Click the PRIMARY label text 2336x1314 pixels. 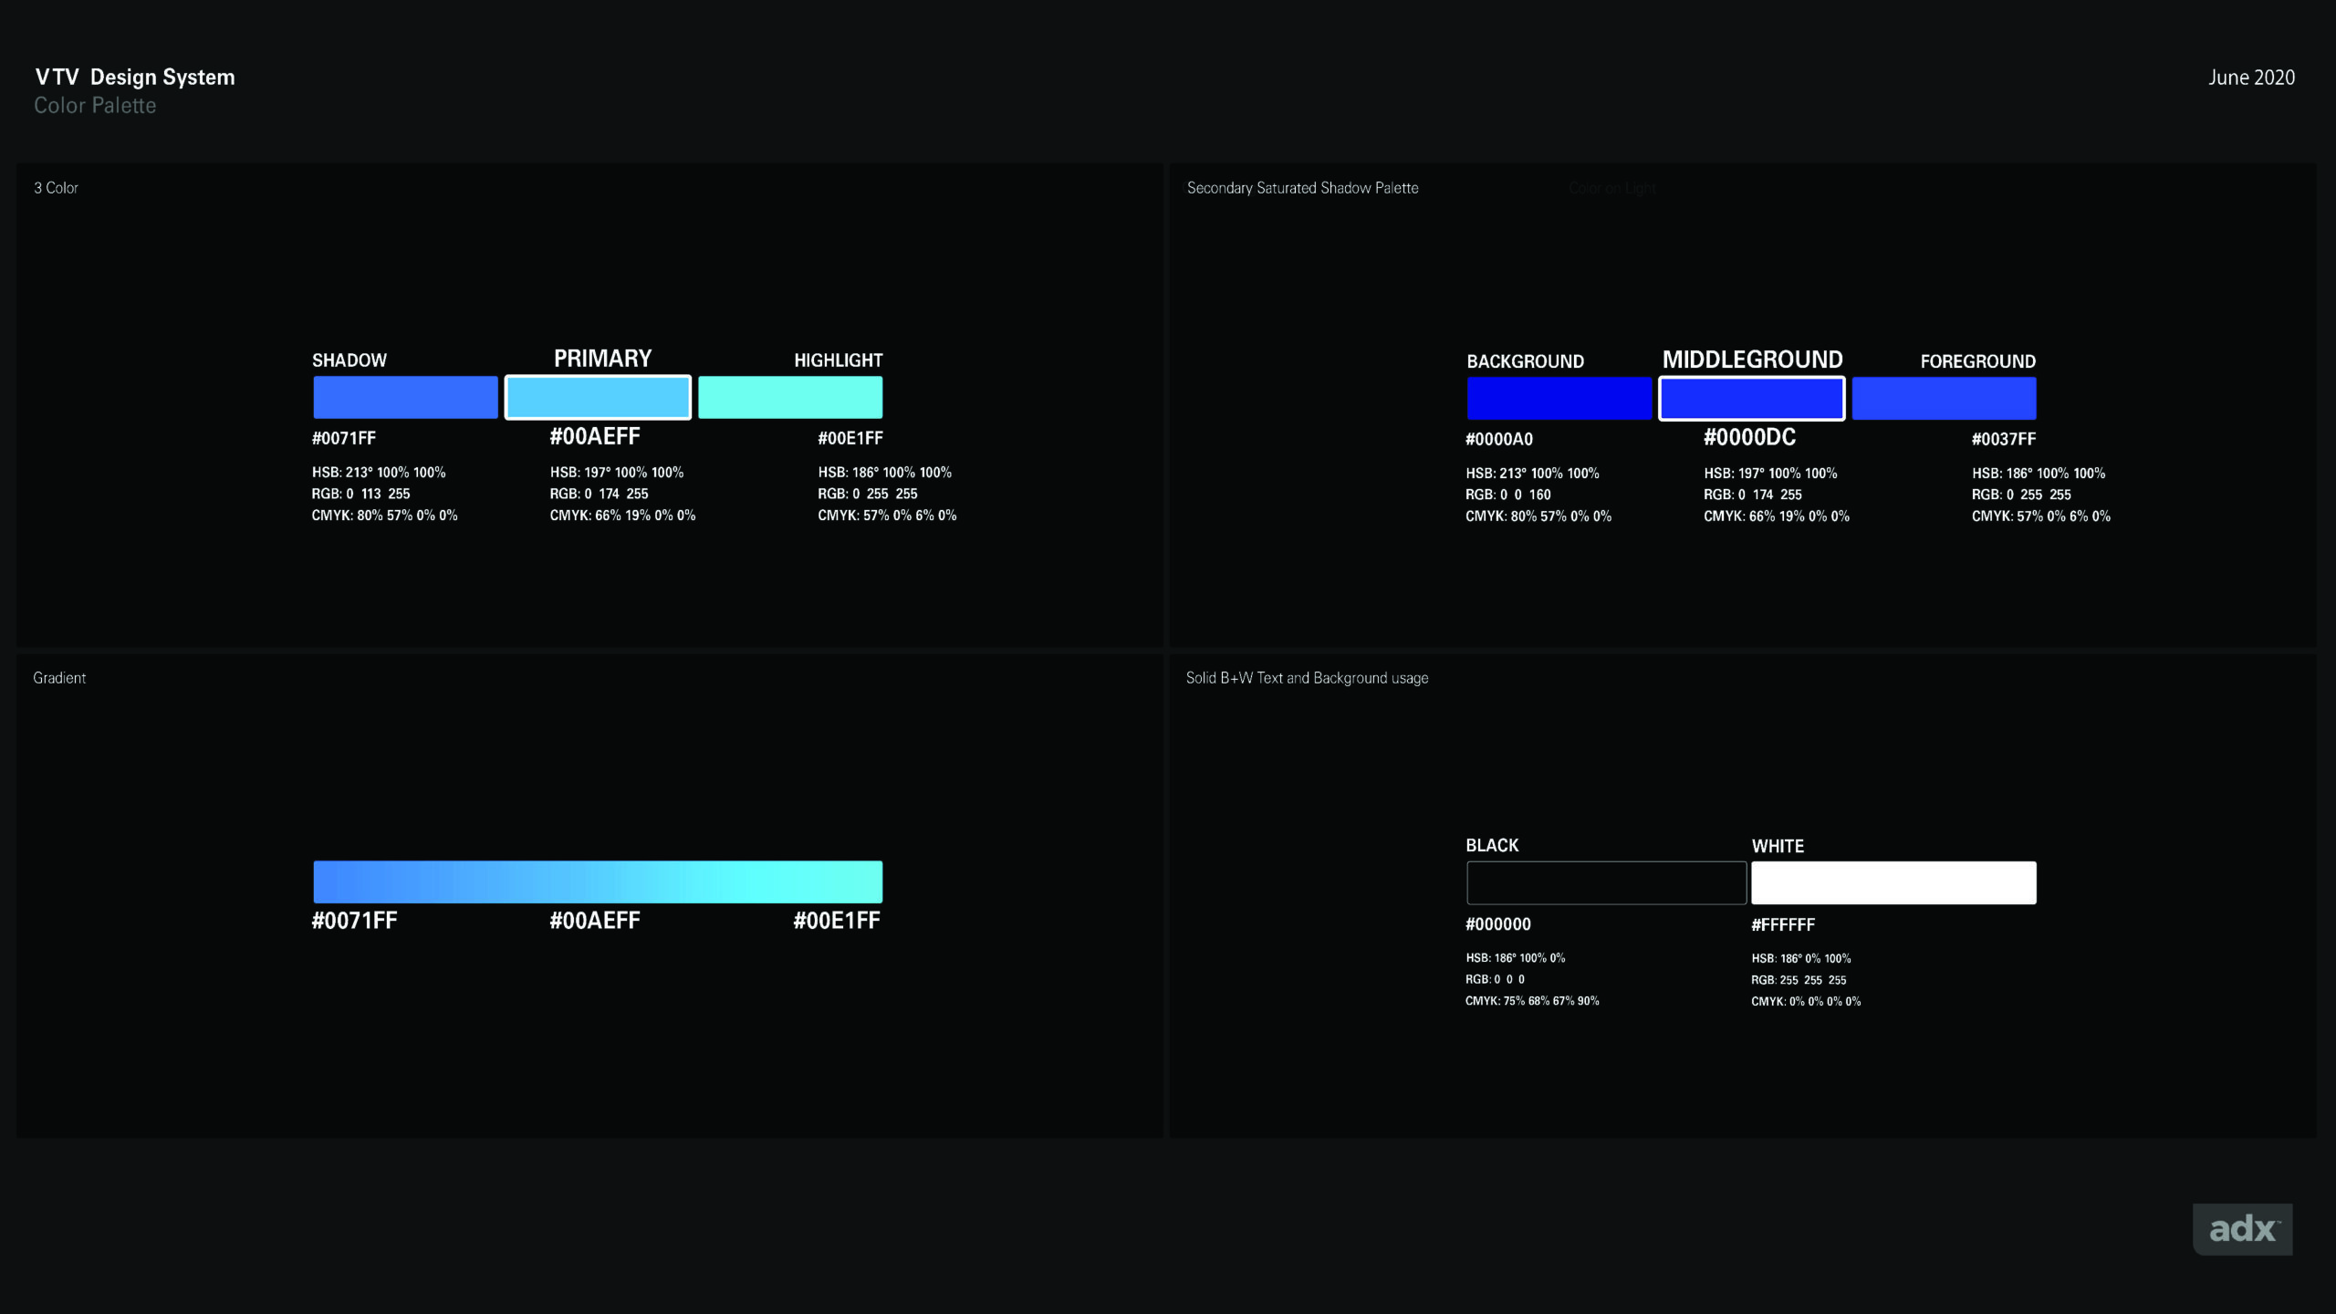pyautogui.click(x=602, y=359)
